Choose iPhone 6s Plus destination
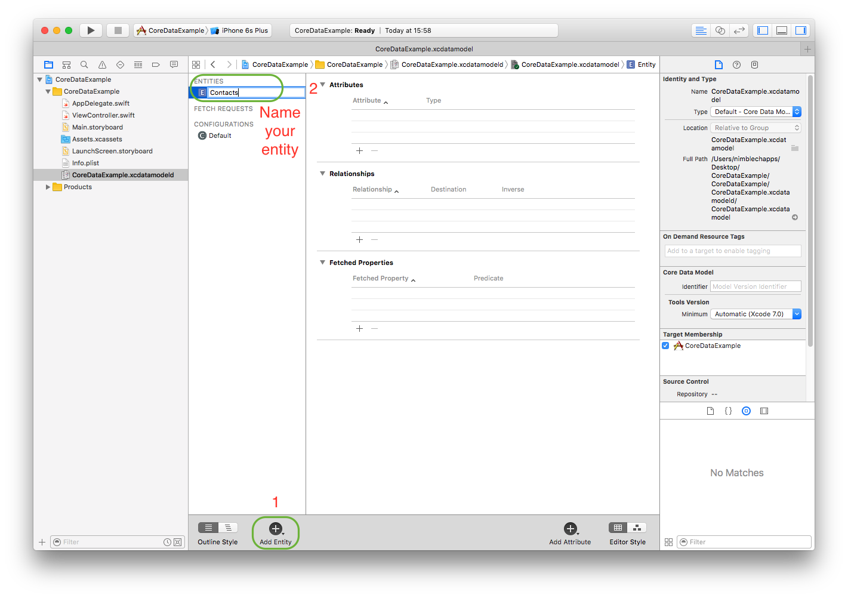 tap(239, 30)
